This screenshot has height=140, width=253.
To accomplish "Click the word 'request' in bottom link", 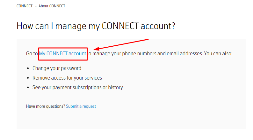I will [89, 106].
